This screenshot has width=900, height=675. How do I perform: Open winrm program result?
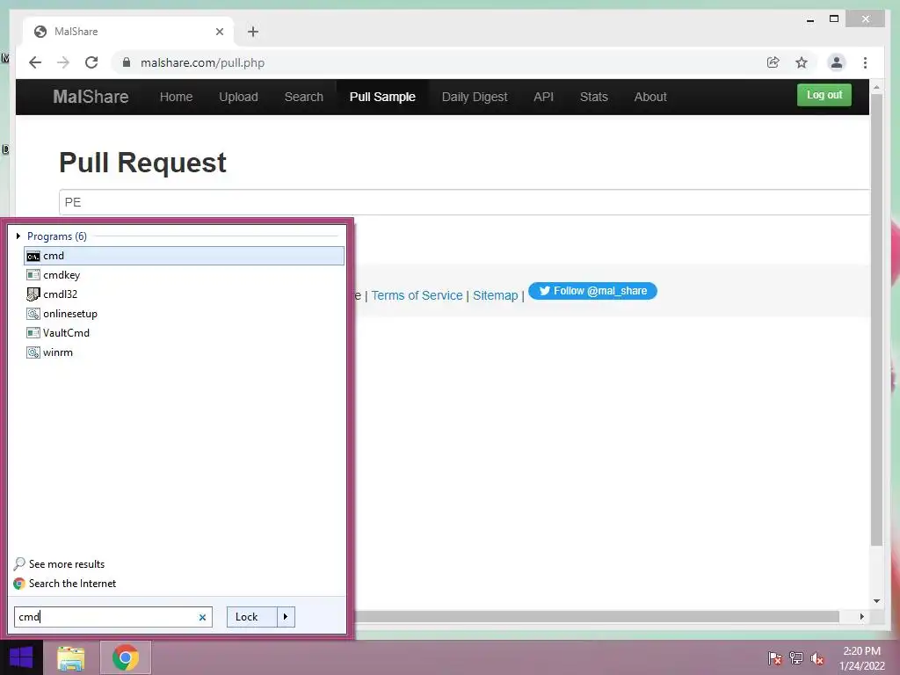[x=184, y=352]
